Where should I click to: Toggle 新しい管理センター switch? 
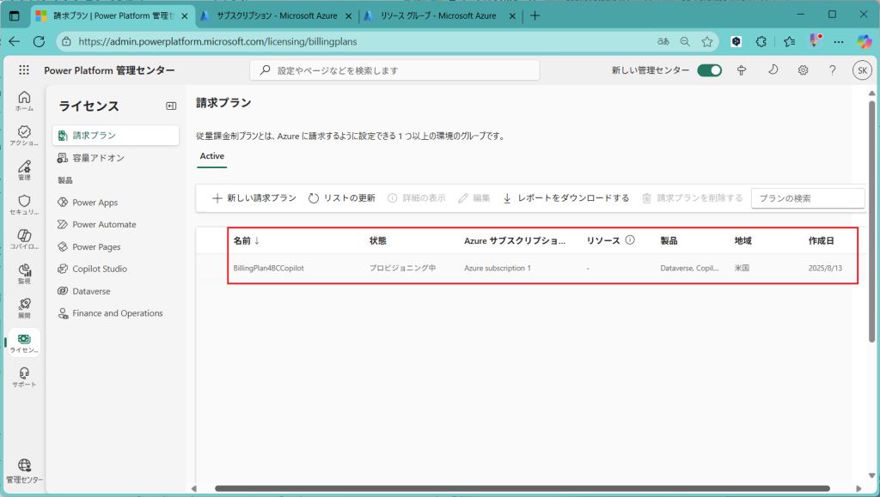[709, 70]
